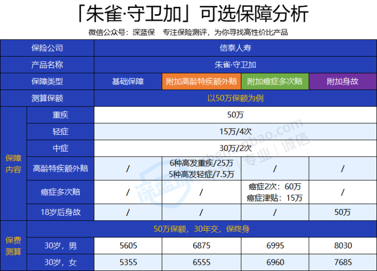The width and height of the screenshot is (377, 271).
Task: Click the 高龄特疾额外赔 row label
Action: click(60, 168)
